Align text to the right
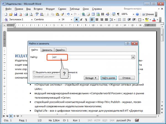This screenshot has height=124, width=166. (x=102, y=20)
